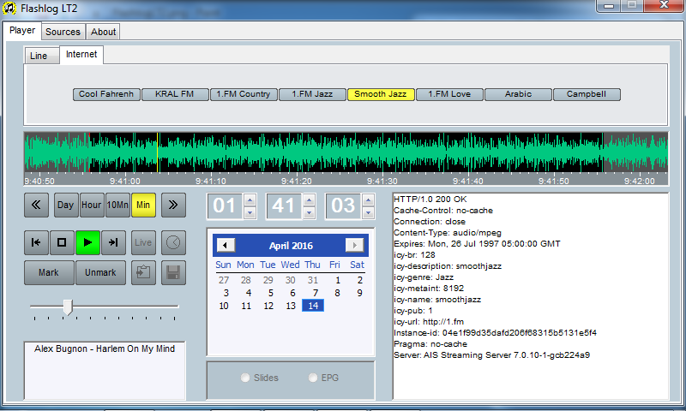Select April 10 in the calendar
686x411 pixels.
tap(224, 306)
